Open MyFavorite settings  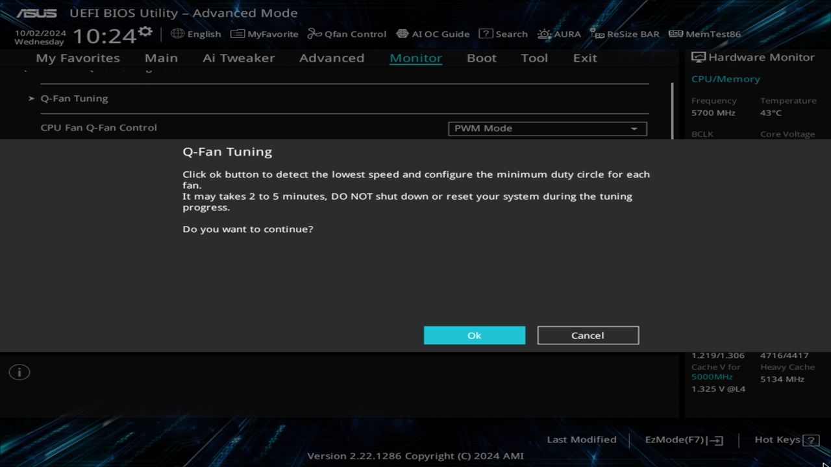tap(264, 34)
